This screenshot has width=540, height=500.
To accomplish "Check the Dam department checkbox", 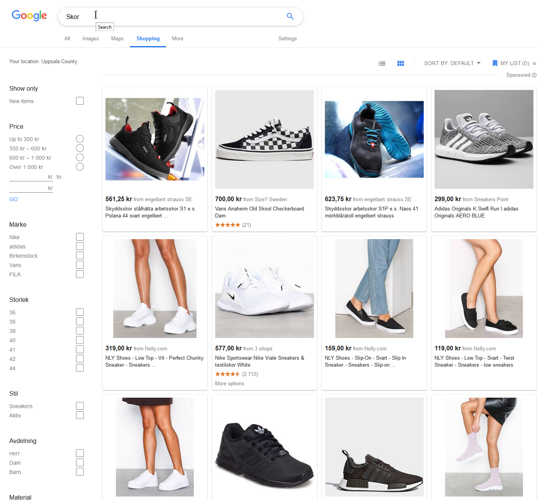I will coord(80,462).
